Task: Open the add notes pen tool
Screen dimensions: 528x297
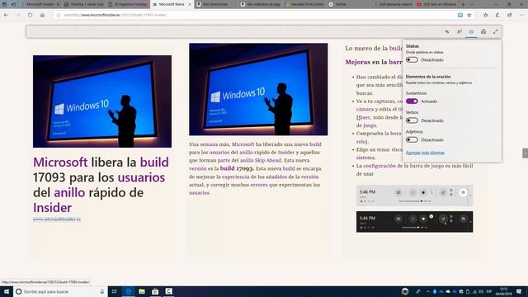Action: (x=497, y=15)
